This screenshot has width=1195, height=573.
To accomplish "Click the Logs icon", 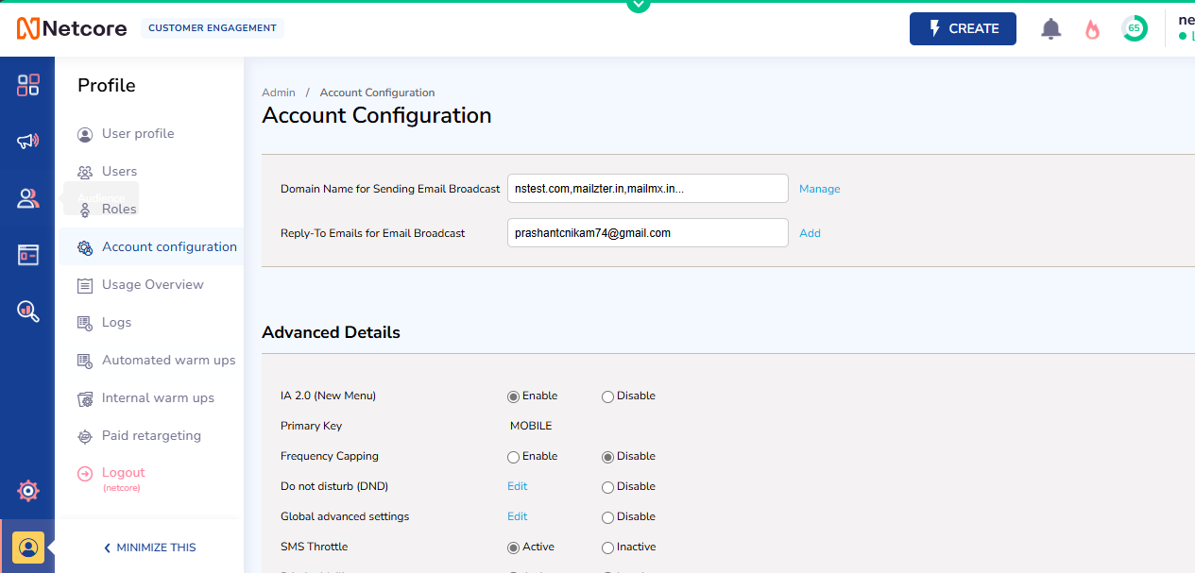I will click(x=85, y=323).
